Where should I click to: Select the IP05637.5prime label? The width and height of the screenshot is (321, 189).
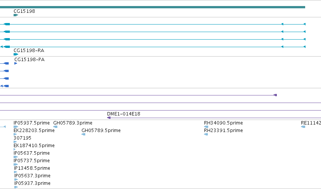(32, 153)
